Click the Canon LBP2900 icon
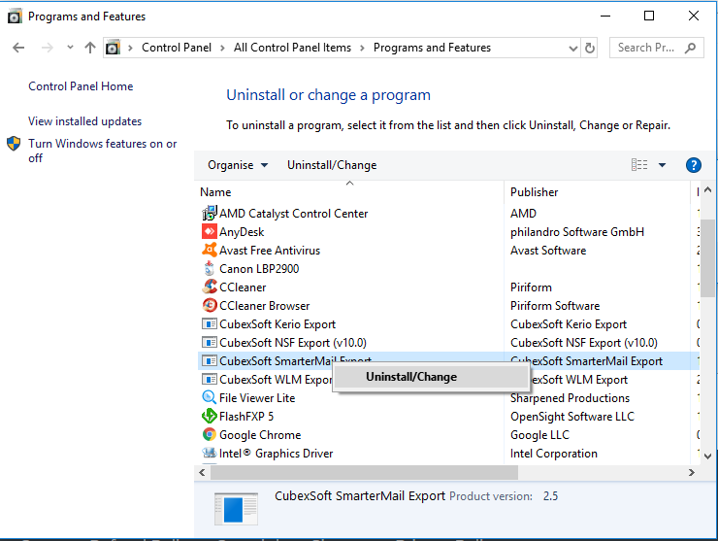 coord(210,268)
